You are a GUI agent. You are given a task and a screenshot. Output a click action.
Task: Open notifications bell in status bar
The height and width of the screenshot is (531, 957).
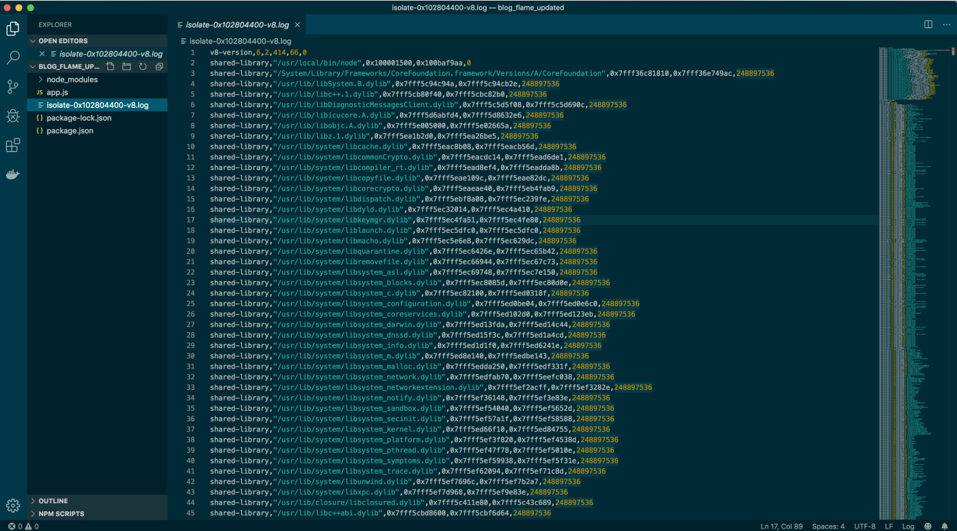click(945, 526)
